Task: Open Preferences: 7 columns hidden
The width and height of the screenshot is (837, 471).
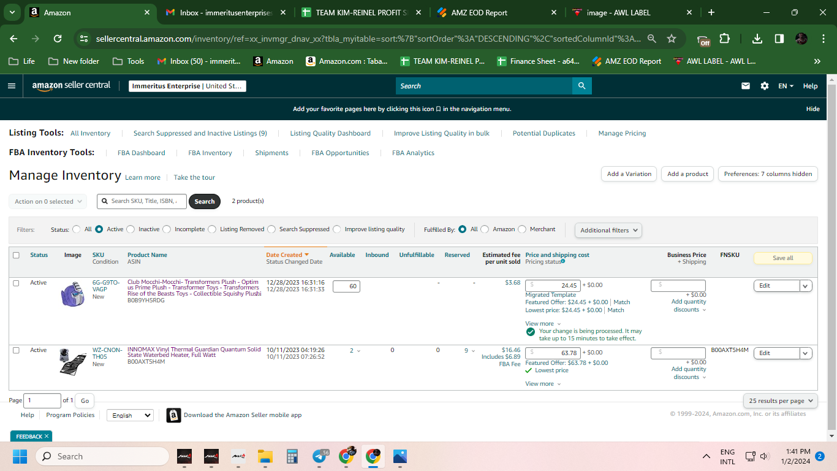Action: coord(768,174)
